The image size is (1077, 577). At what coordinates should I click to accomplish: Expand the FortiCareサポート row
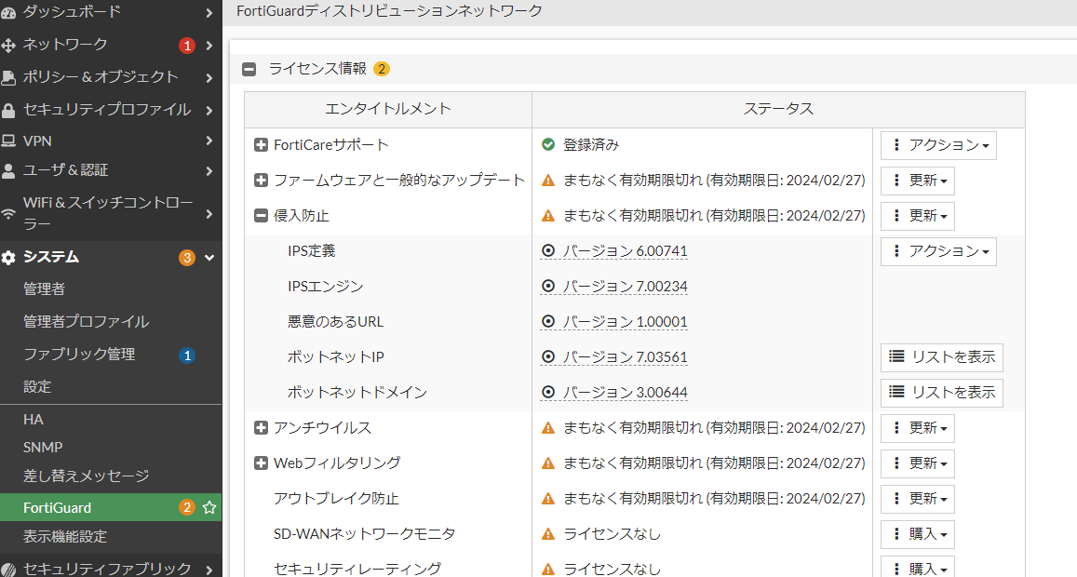(x=261, y=145)
